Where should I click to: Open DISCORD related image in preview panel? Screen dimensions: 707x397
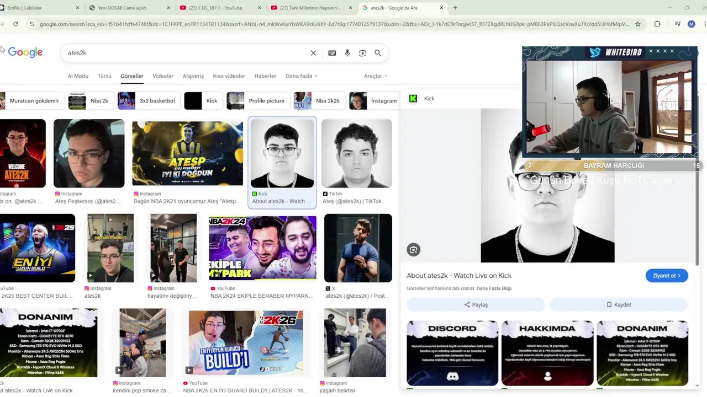[x=452, y=353]
